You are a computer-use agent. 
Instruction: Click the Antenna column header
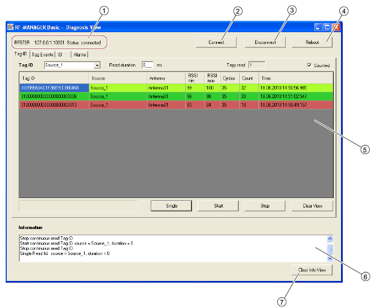(166, 78)
